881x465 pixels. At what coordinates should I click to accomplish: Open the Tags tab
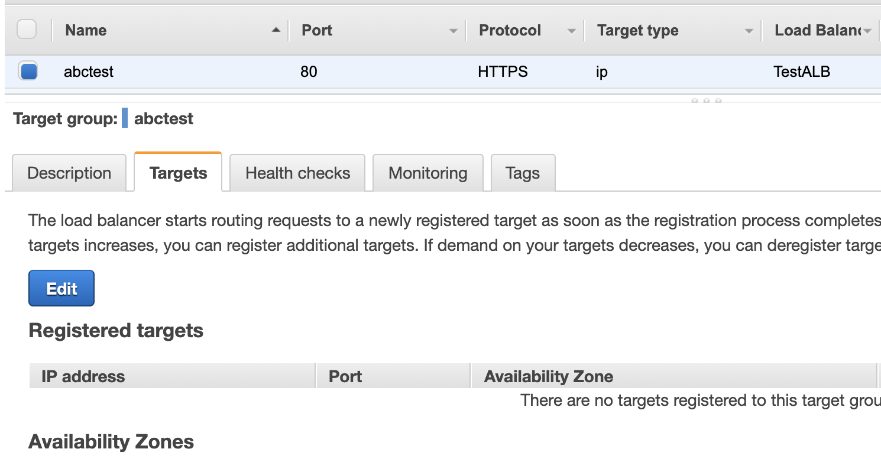point(523,173)
